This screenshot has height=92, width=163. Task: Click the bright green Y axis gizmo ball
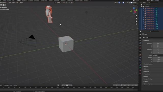(137, 10)
